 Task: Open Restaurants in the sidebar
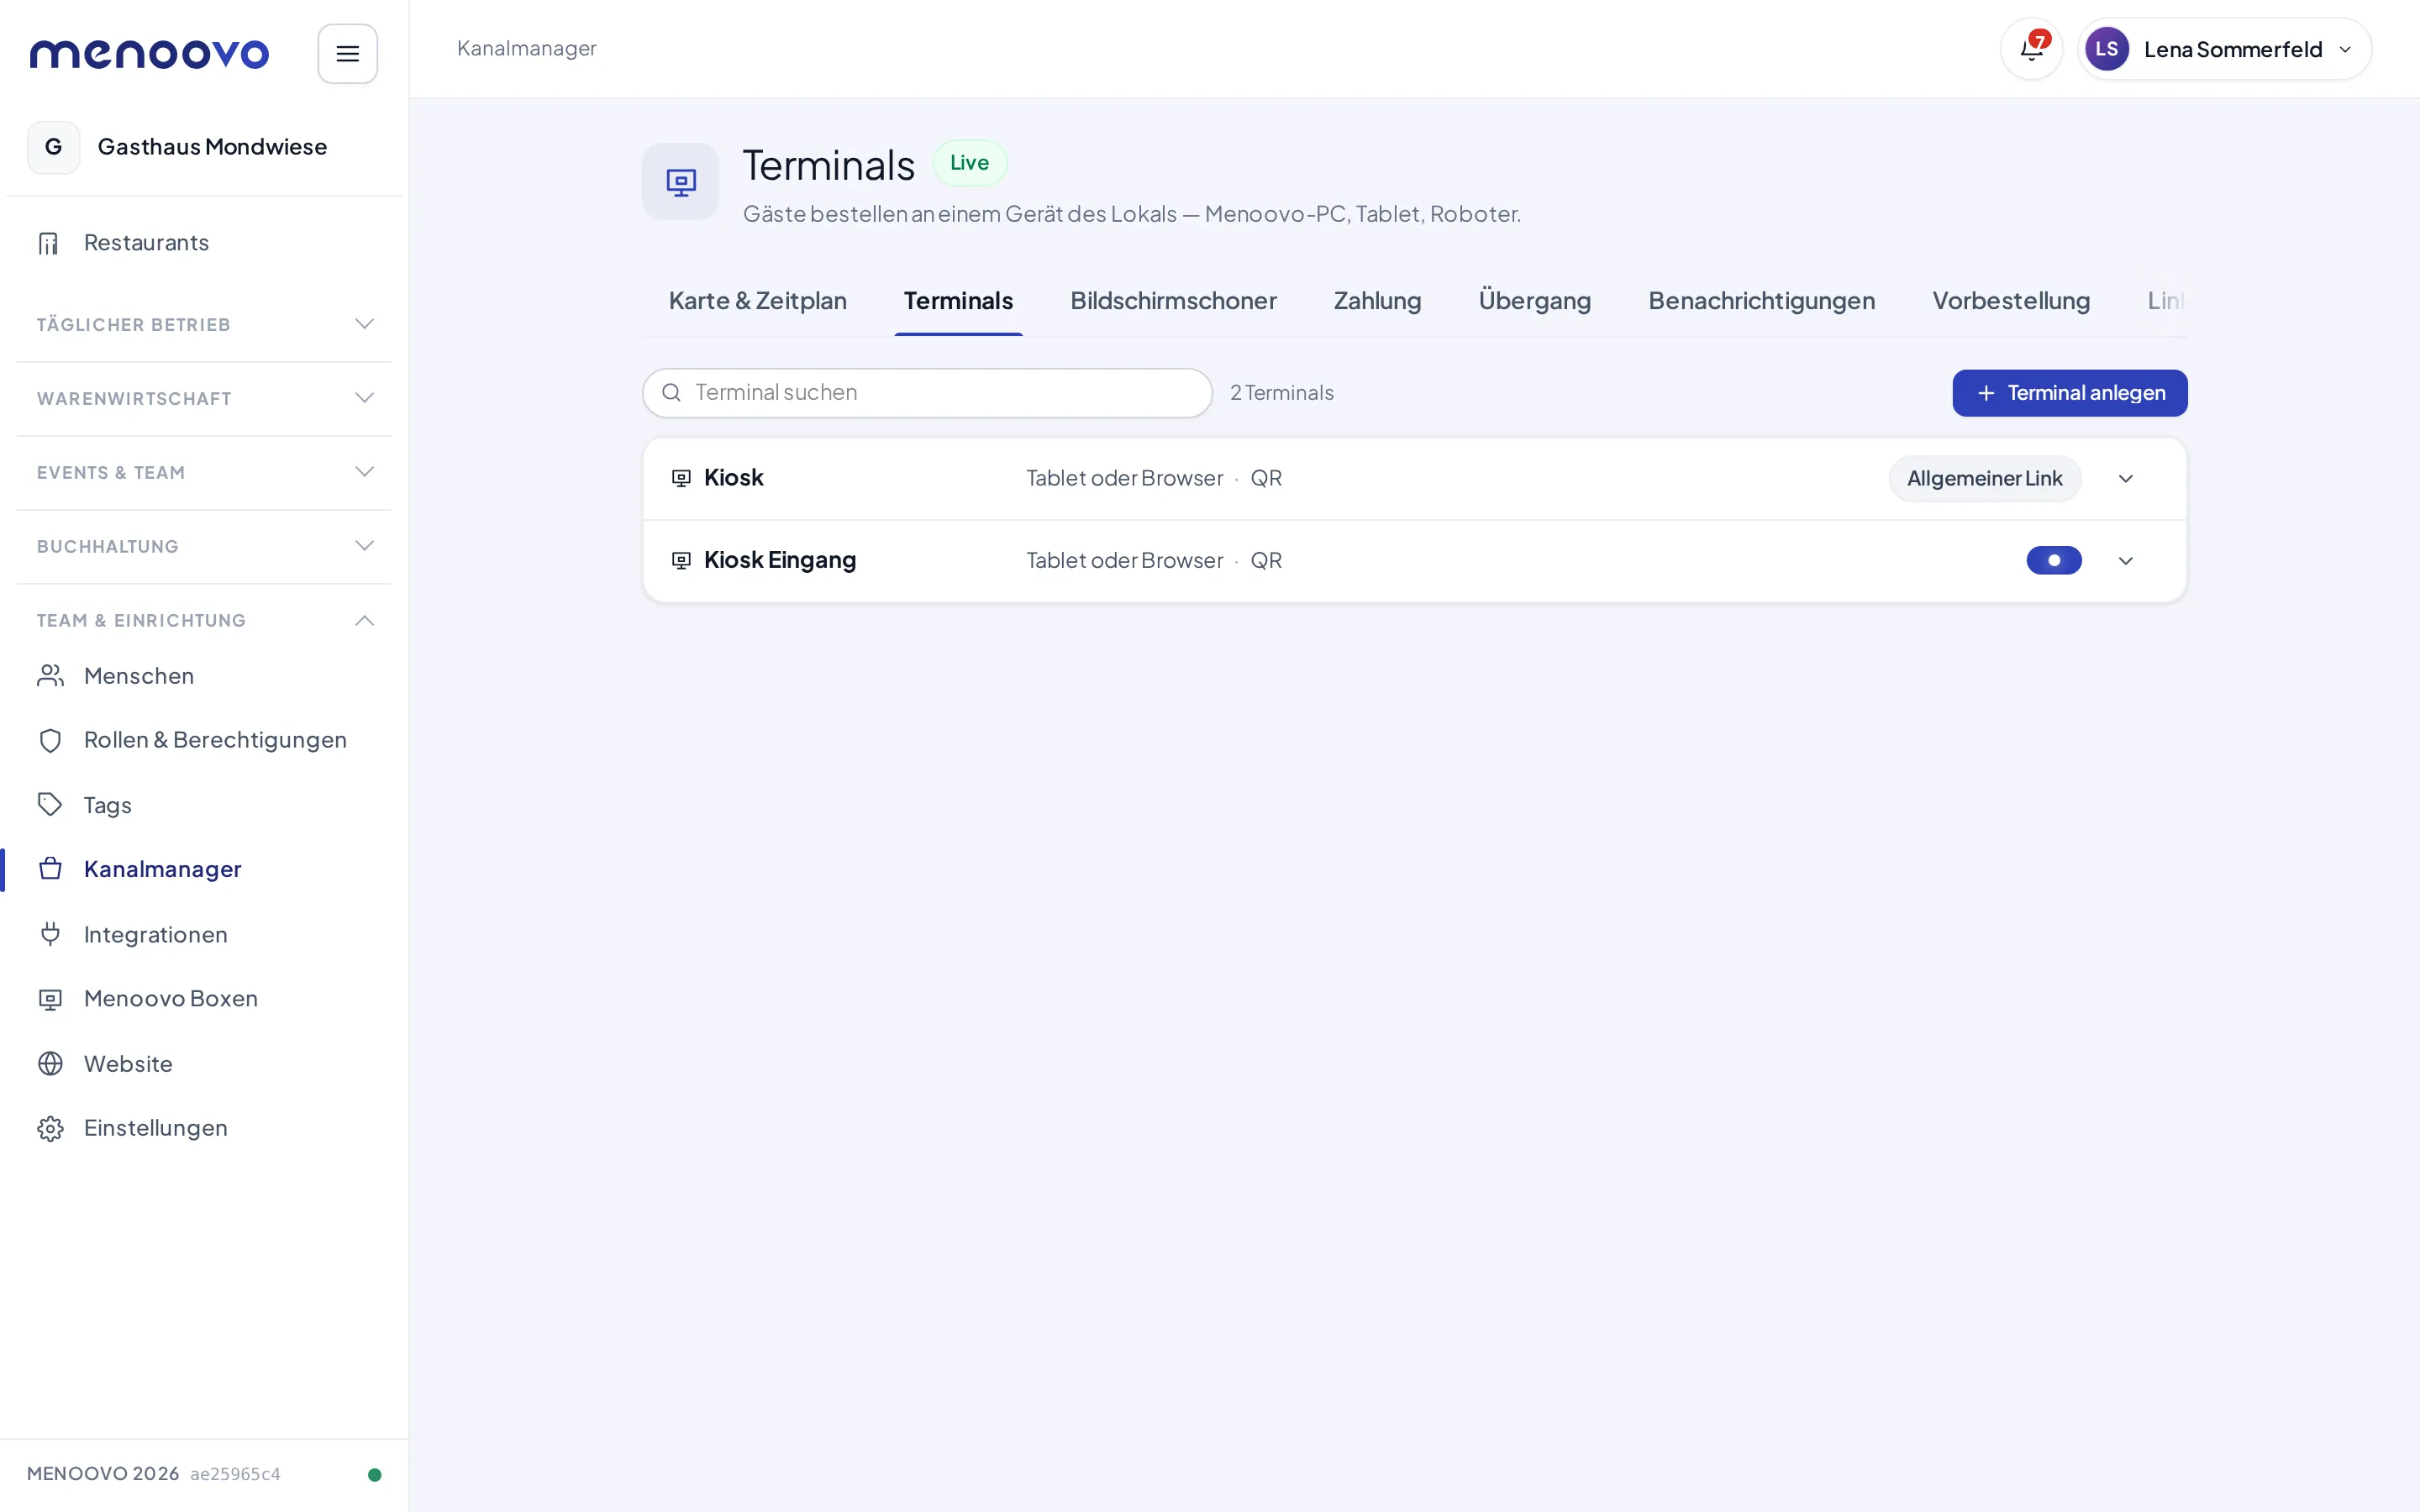point(204,243)
